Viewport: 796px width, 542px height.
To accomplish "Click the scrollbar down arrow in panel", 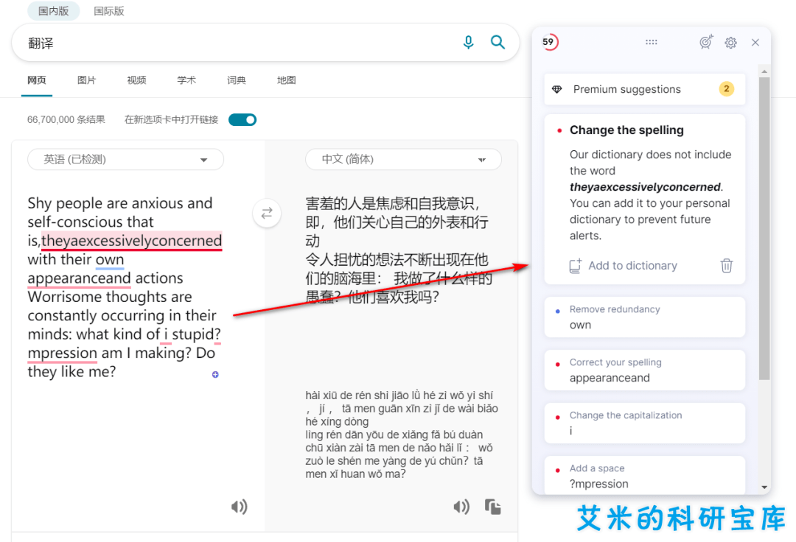I will [x=764, y=488].
